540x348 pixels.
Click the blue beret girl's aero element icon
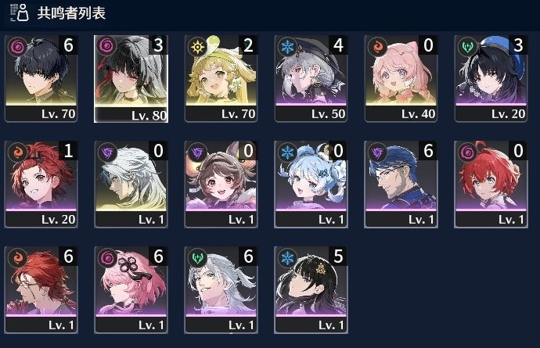pos(467,46)
